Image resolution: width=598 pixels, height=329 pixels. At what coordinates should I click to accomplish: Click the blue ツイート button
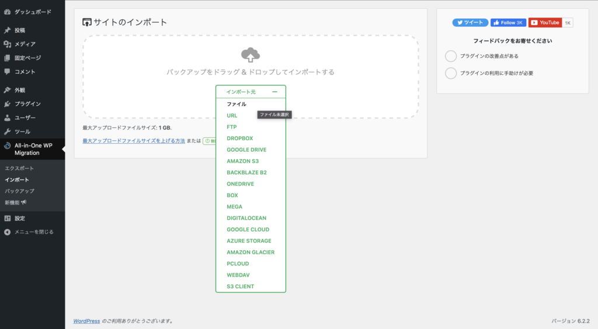(x=470, y=23)
